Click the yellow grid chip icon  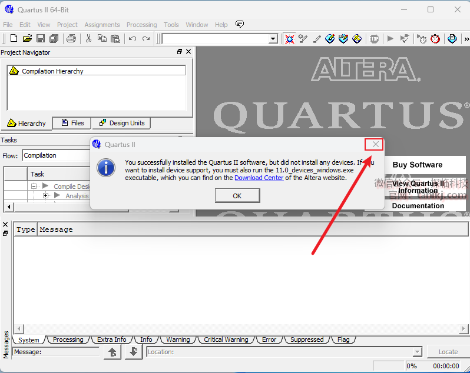pos(357,39)
